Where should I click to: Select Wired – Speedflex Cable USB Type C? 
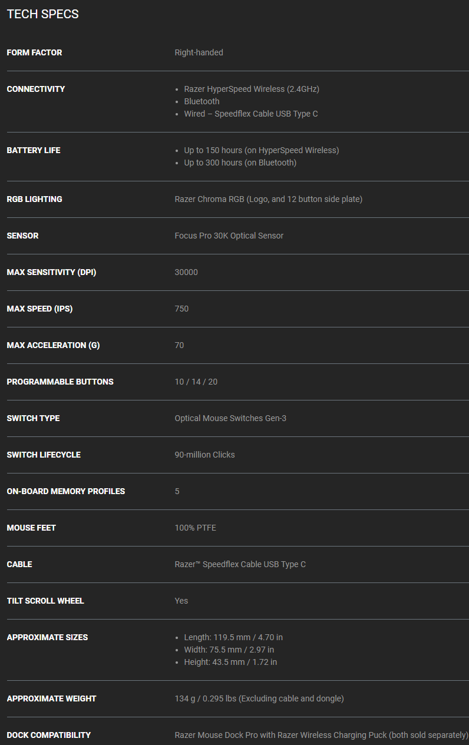[251, 114]
